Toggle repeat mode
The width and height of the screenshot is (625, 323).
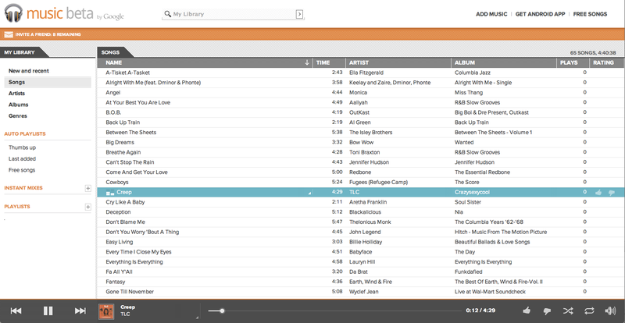coord(589,311)
